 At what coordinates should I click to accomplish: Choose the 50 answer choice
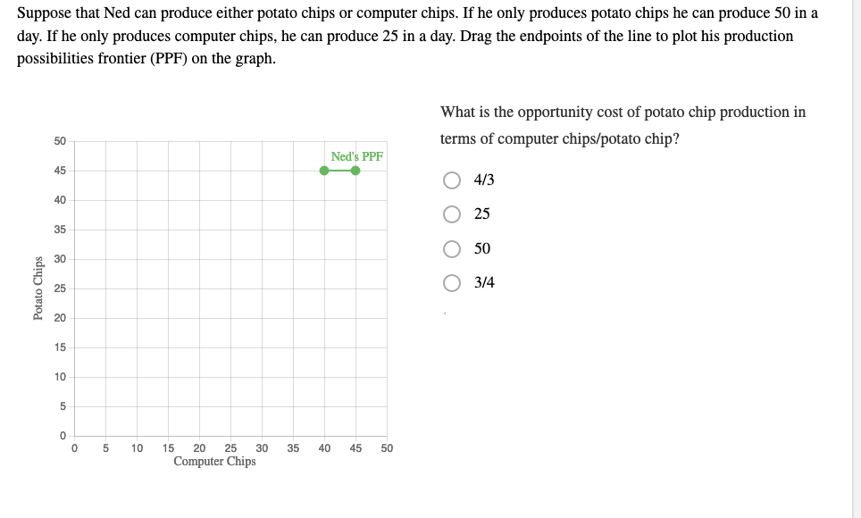[x=450, y=249]
